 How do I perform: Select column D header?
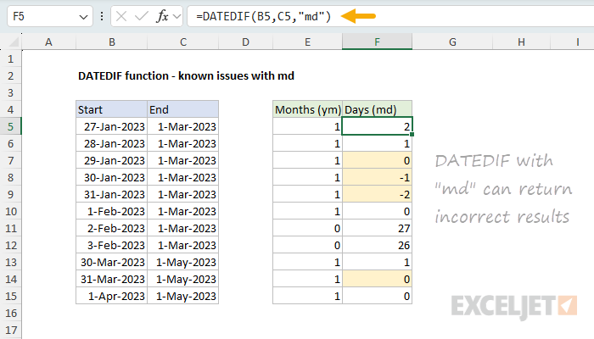coord(245,42)
